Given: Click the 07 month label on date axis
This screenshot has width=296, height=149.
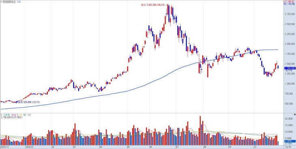Looking at the screenshot, I should pos(177,147).
